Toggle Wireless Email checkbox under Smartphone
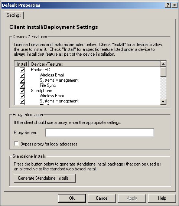This screenshot has height=206, width=179. pos(22,96)
